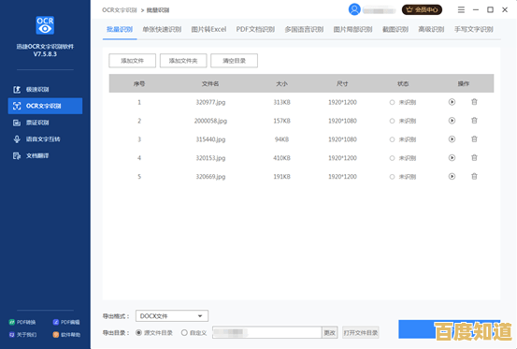Click the 更改 button beside path field

329,332
